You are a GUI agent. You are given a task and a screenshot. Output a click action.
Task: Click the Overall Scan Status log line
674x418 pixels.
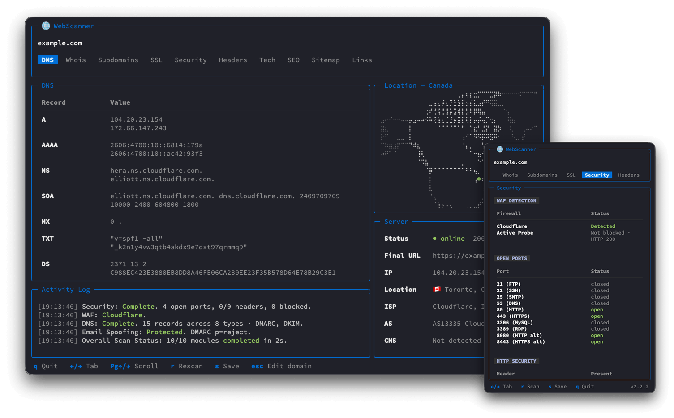coord(163,341)
